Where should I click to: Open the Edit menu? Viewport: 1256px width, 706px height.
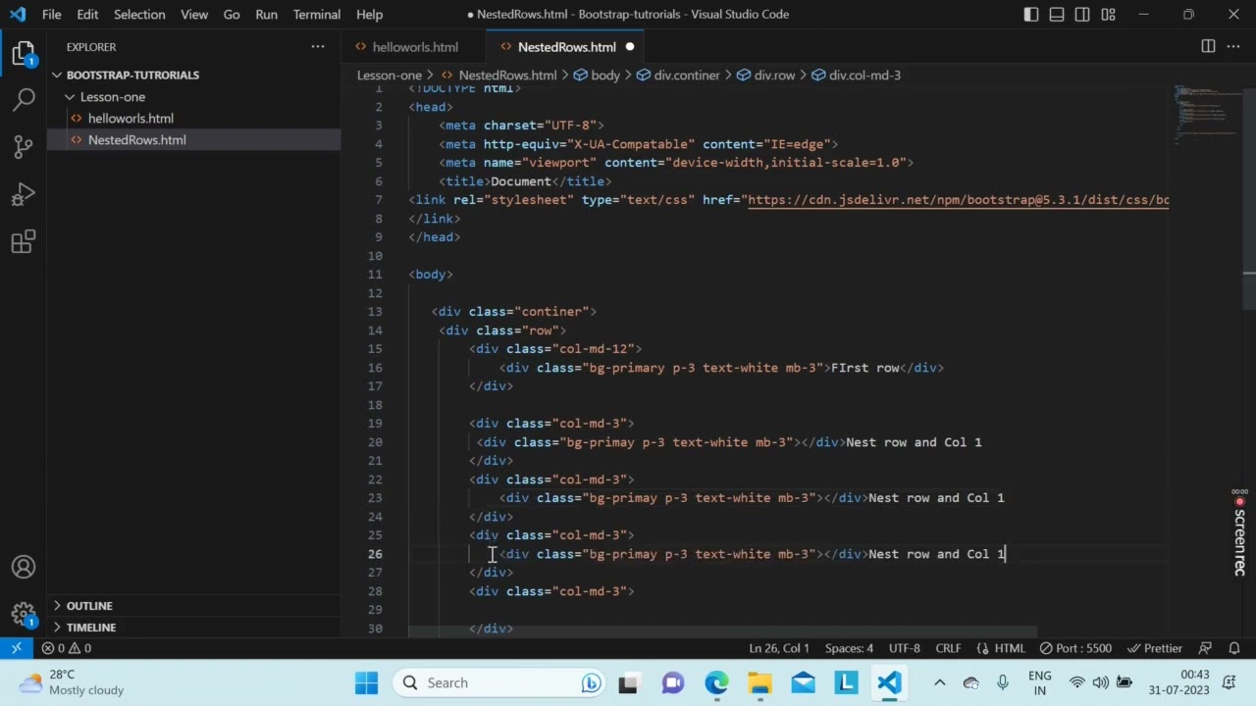(x=87, y=15)
